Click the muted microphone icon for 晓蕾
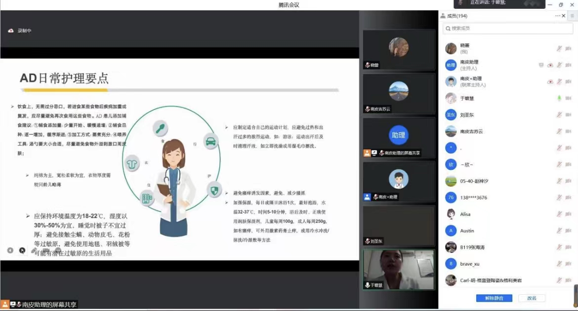The height and width of the screenshot is (311, 578). (x=559, y=48)
